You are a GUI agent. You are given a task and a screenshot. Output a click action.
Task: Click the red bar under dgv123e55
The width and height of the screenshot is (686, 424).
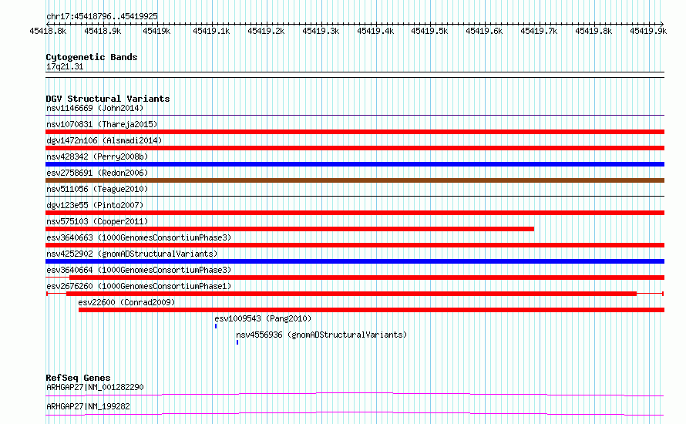tap(355, 213)
